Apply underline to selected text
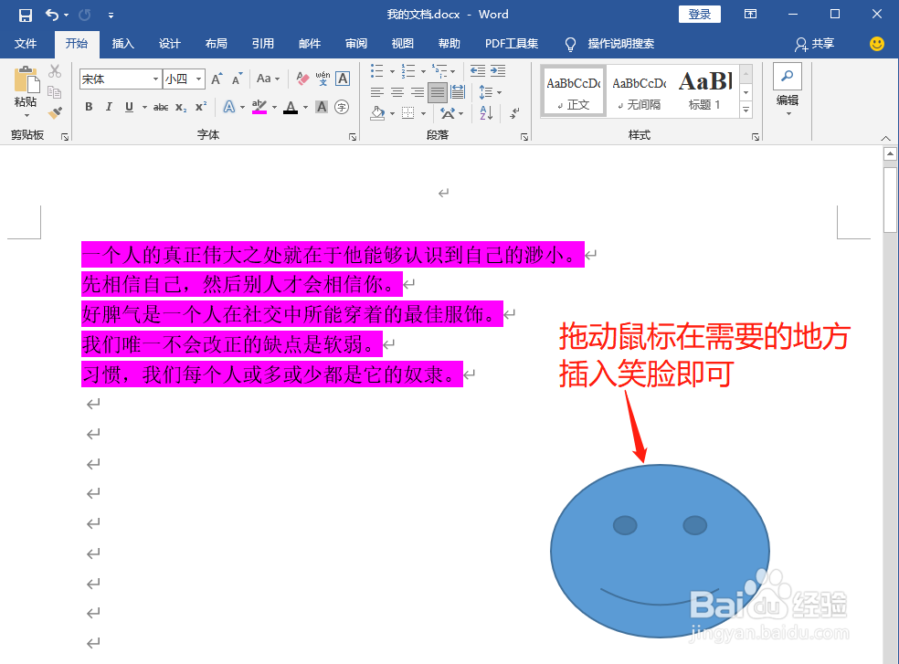 click(130, 107)
